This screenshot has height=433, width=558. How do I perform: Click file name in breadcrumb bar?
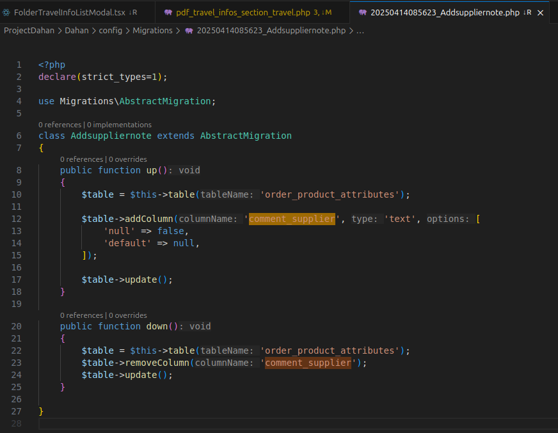tap(271, 30)
